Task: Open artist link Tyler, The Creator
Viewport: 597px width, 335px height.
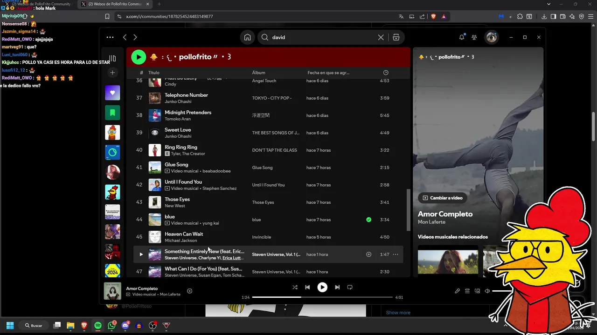Action: point(188,154)
